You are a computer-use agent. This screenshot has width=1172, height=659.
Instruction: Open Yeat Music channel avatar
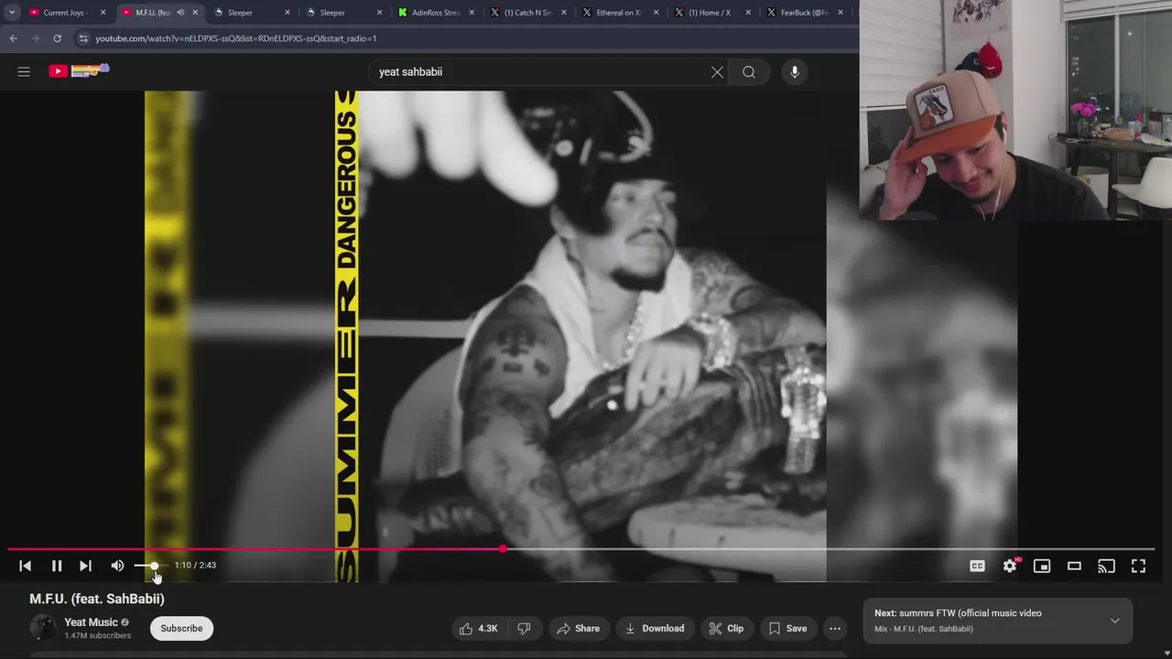pos(42,628)
